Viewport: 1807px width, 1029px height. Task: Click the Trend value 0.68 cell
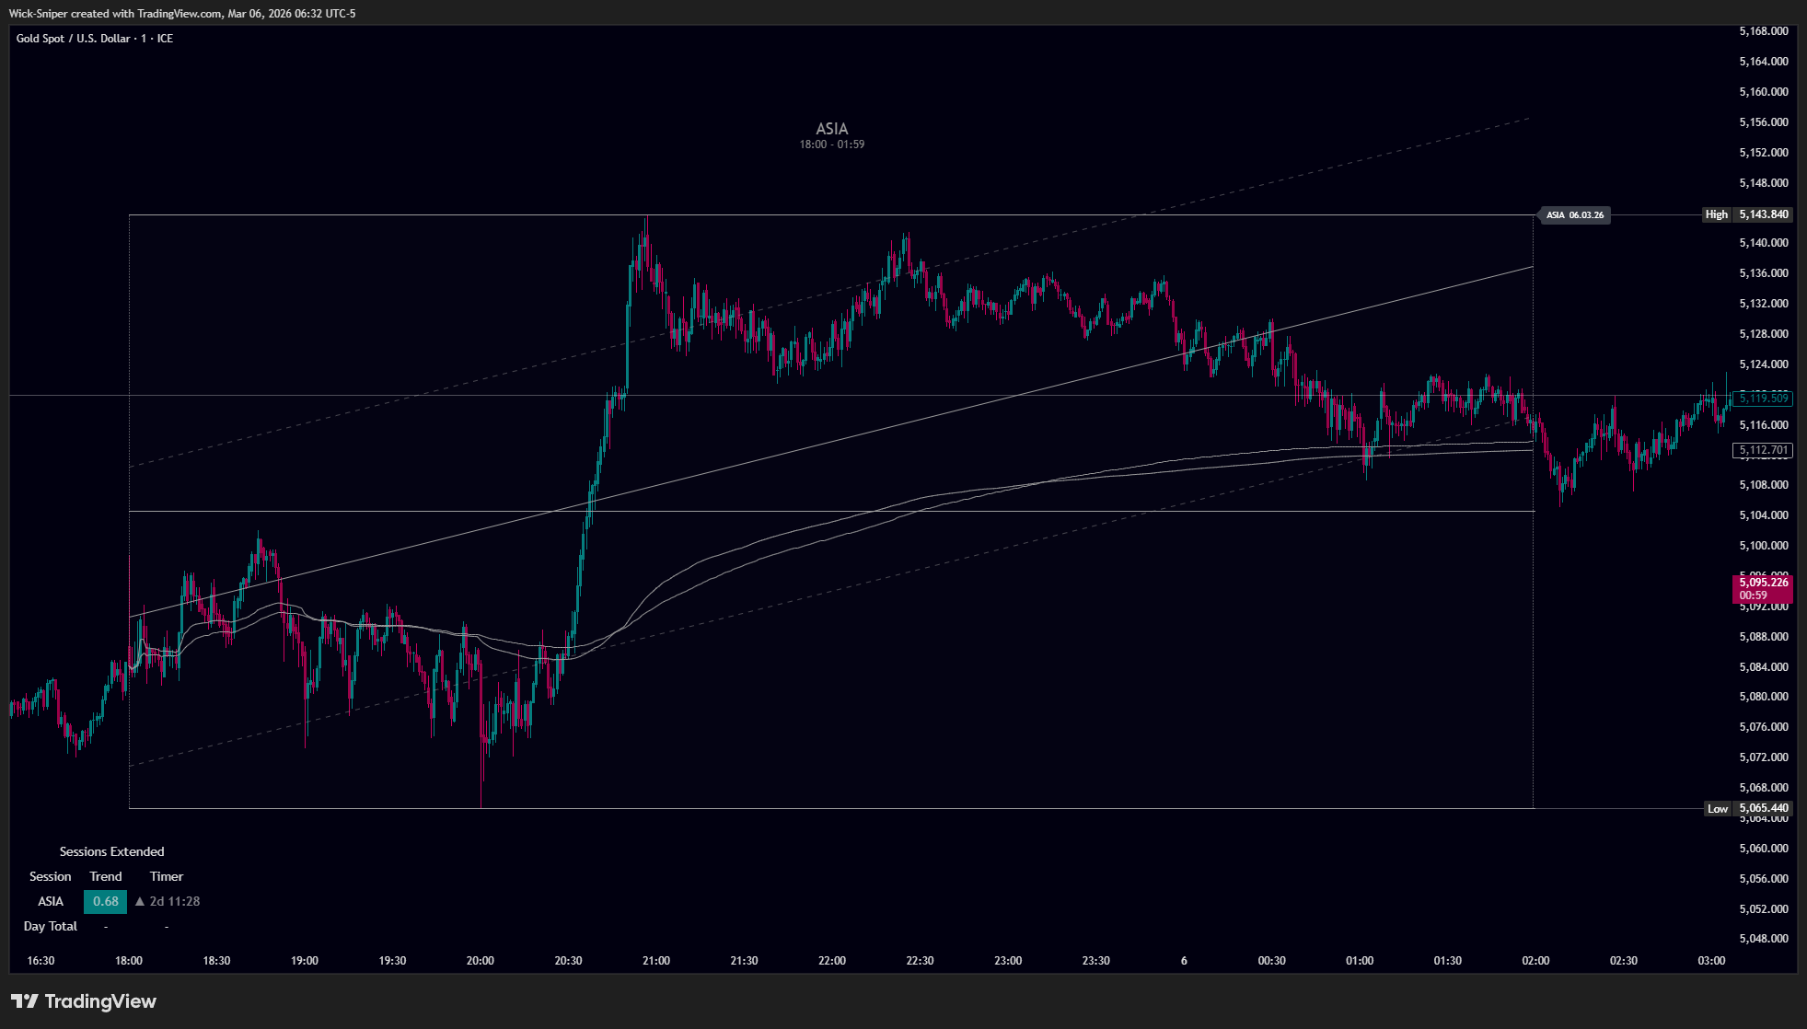pos(105,901)
